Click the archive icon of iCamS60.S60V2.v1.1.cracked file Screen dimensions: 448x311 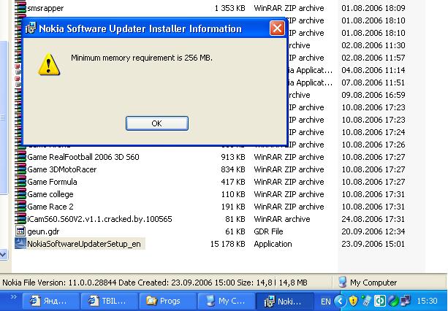[x=20, y=219]
